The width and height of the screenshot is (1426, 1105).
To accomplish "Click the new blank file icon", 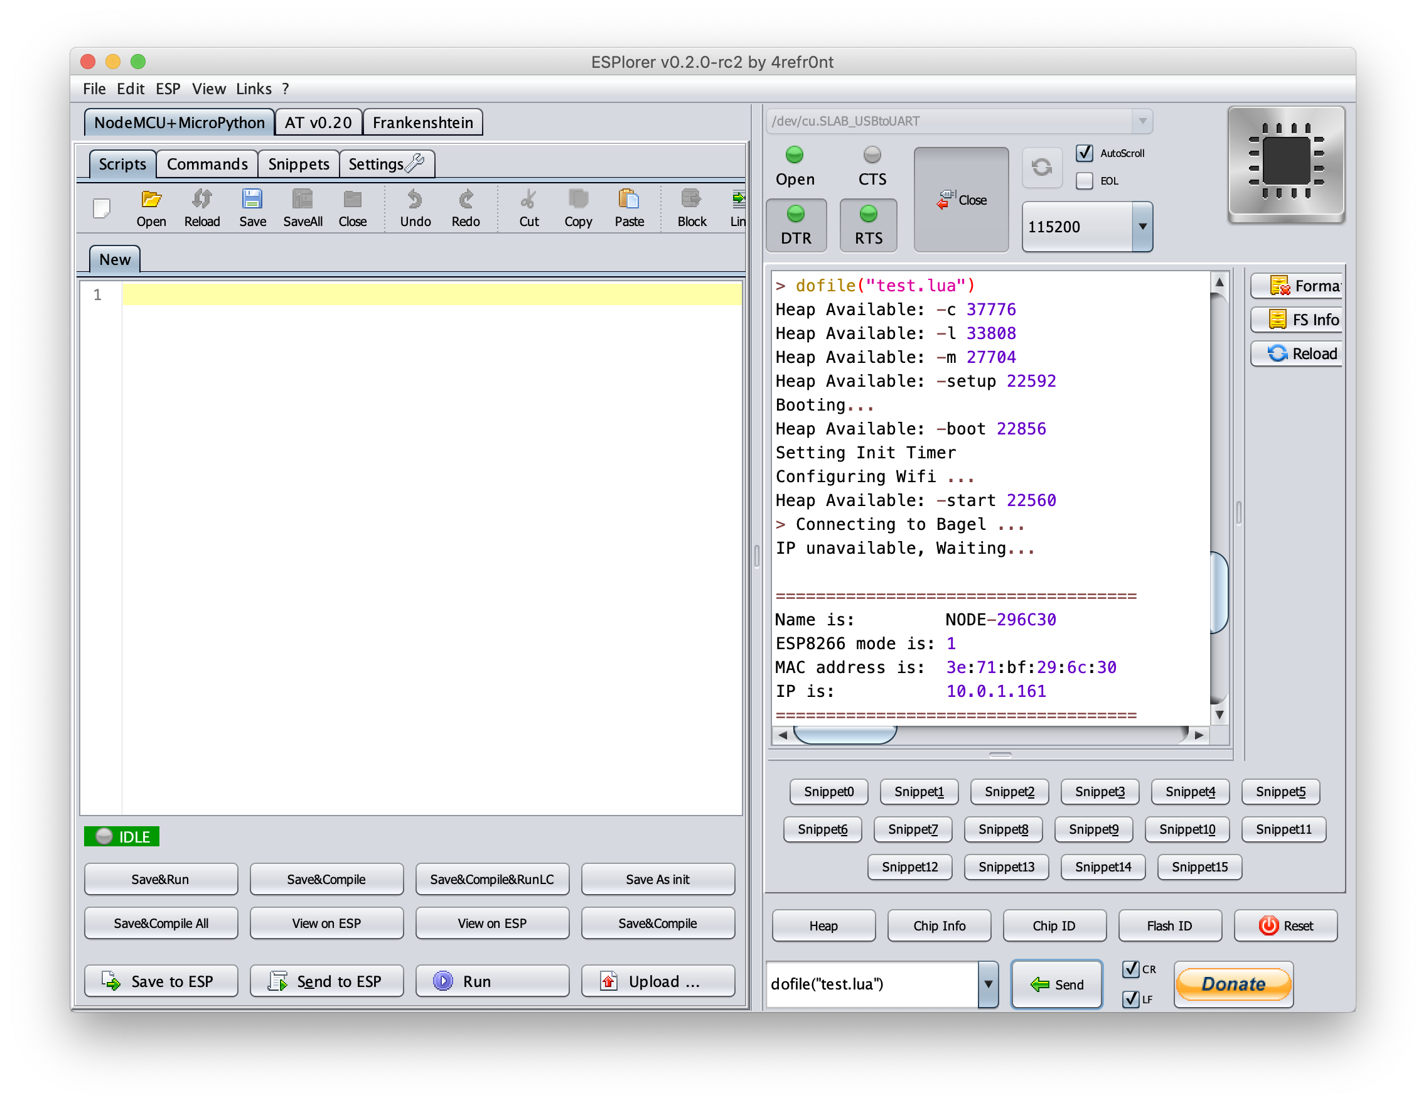I will [x=102, y=209].
